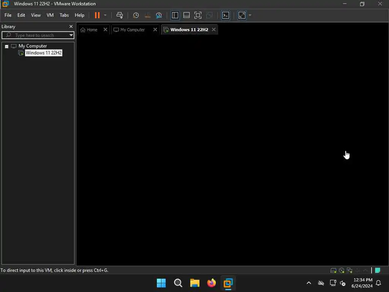Click the network adapter status icon
389x292 pixels.
tap(349, 270)
